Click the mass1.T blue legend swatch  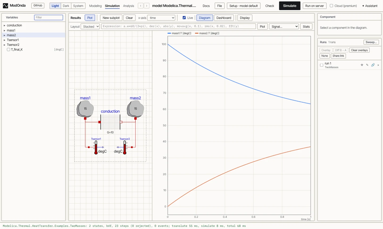click(x=169, y=33)
